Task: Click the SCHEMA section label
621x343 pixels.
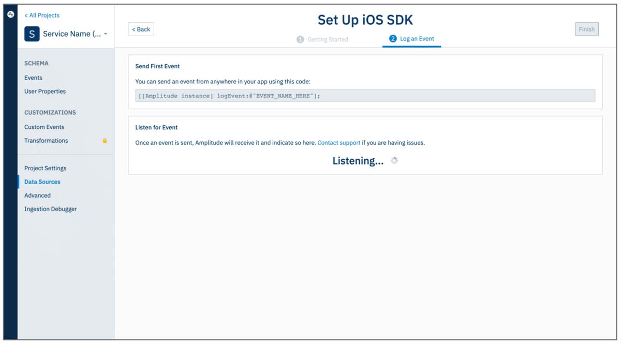Action: coord(36,63)
